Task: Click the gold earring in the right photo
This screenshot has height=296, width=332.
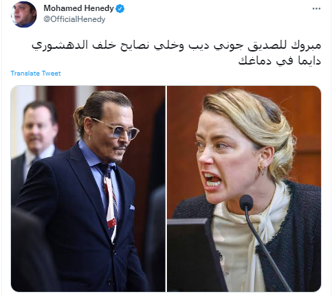Action: tap(263, 169)
